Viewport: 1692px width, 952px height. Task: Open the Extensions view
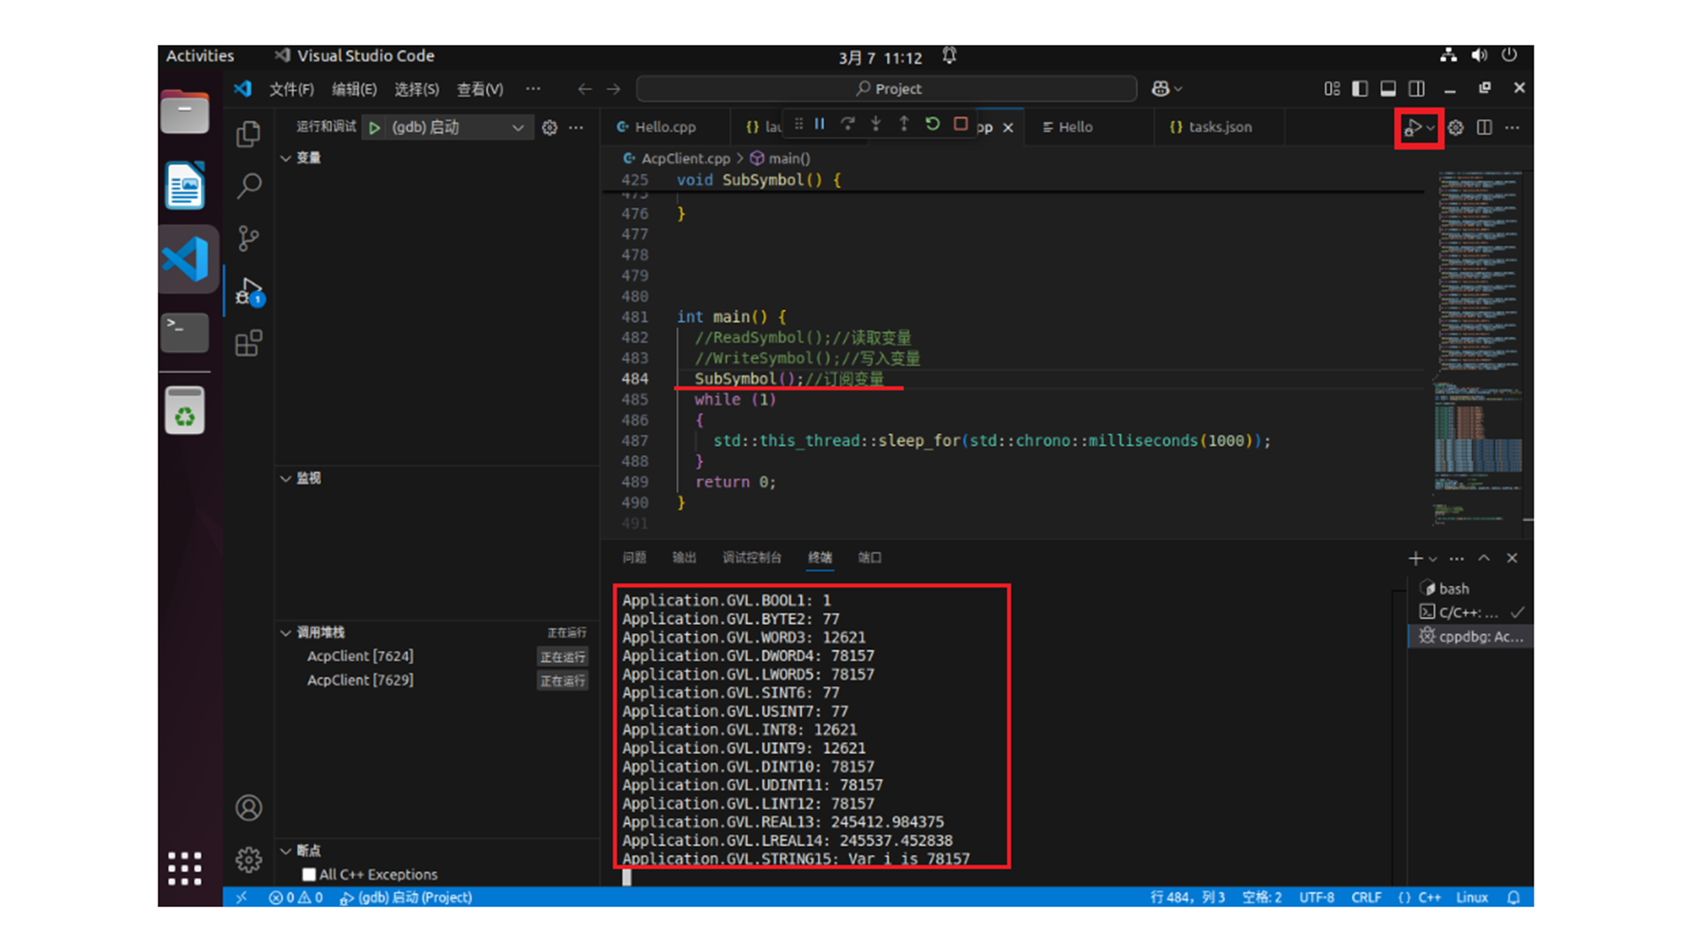249,343
